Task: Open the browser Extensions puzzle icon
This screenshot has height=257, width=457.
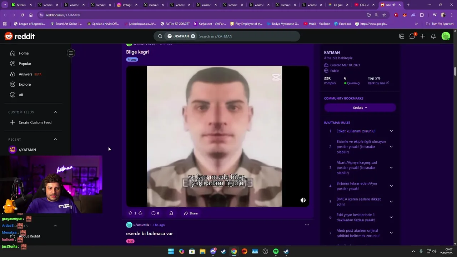Action: [422, 15]
